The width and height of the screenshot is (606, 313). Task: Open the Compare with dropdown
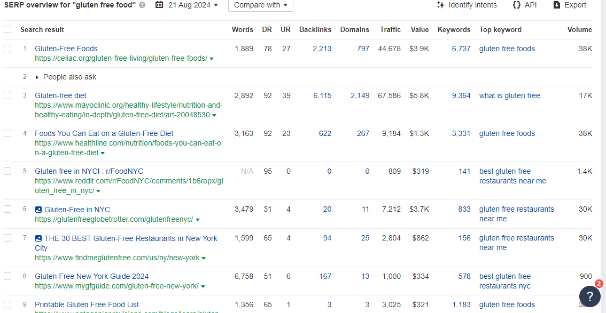[260, 5]
